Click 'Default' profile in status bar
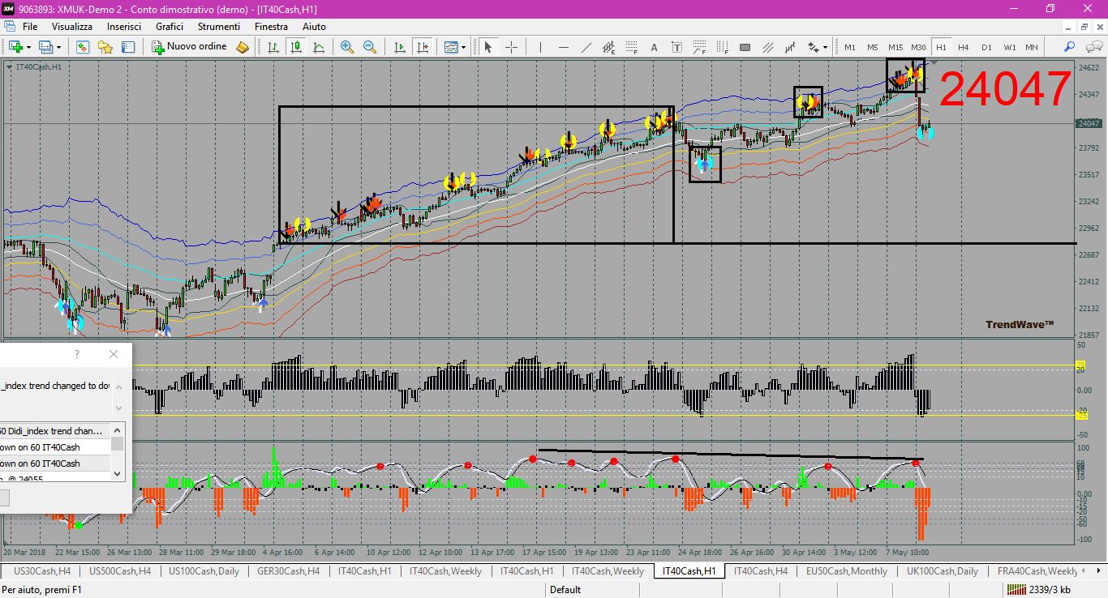 565,589
